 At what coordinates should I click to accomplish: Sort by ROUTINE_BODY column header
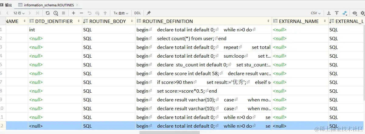coord(109,21)
